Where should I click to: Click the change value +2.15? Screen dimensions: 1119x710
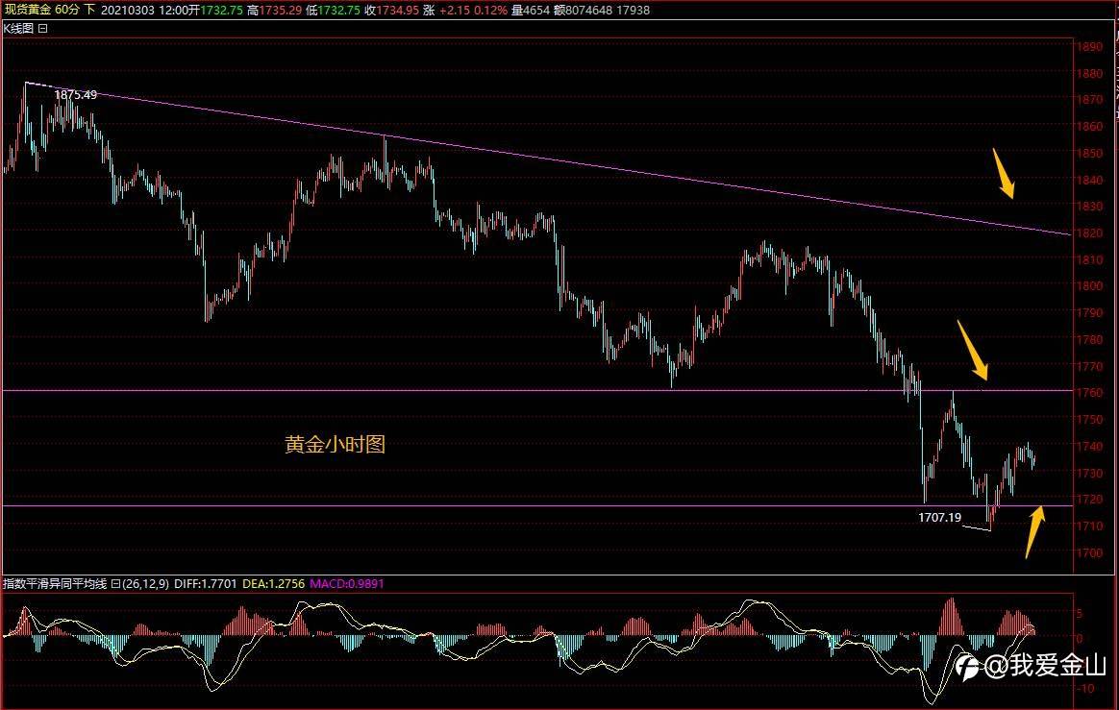pyautogui.click(x=455, y=10)
